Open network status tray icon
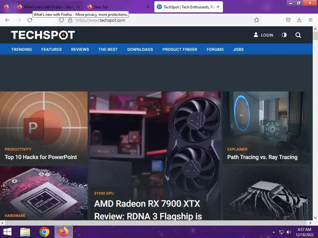The width and height of the screenshot is (318, 238). (281, 232)
